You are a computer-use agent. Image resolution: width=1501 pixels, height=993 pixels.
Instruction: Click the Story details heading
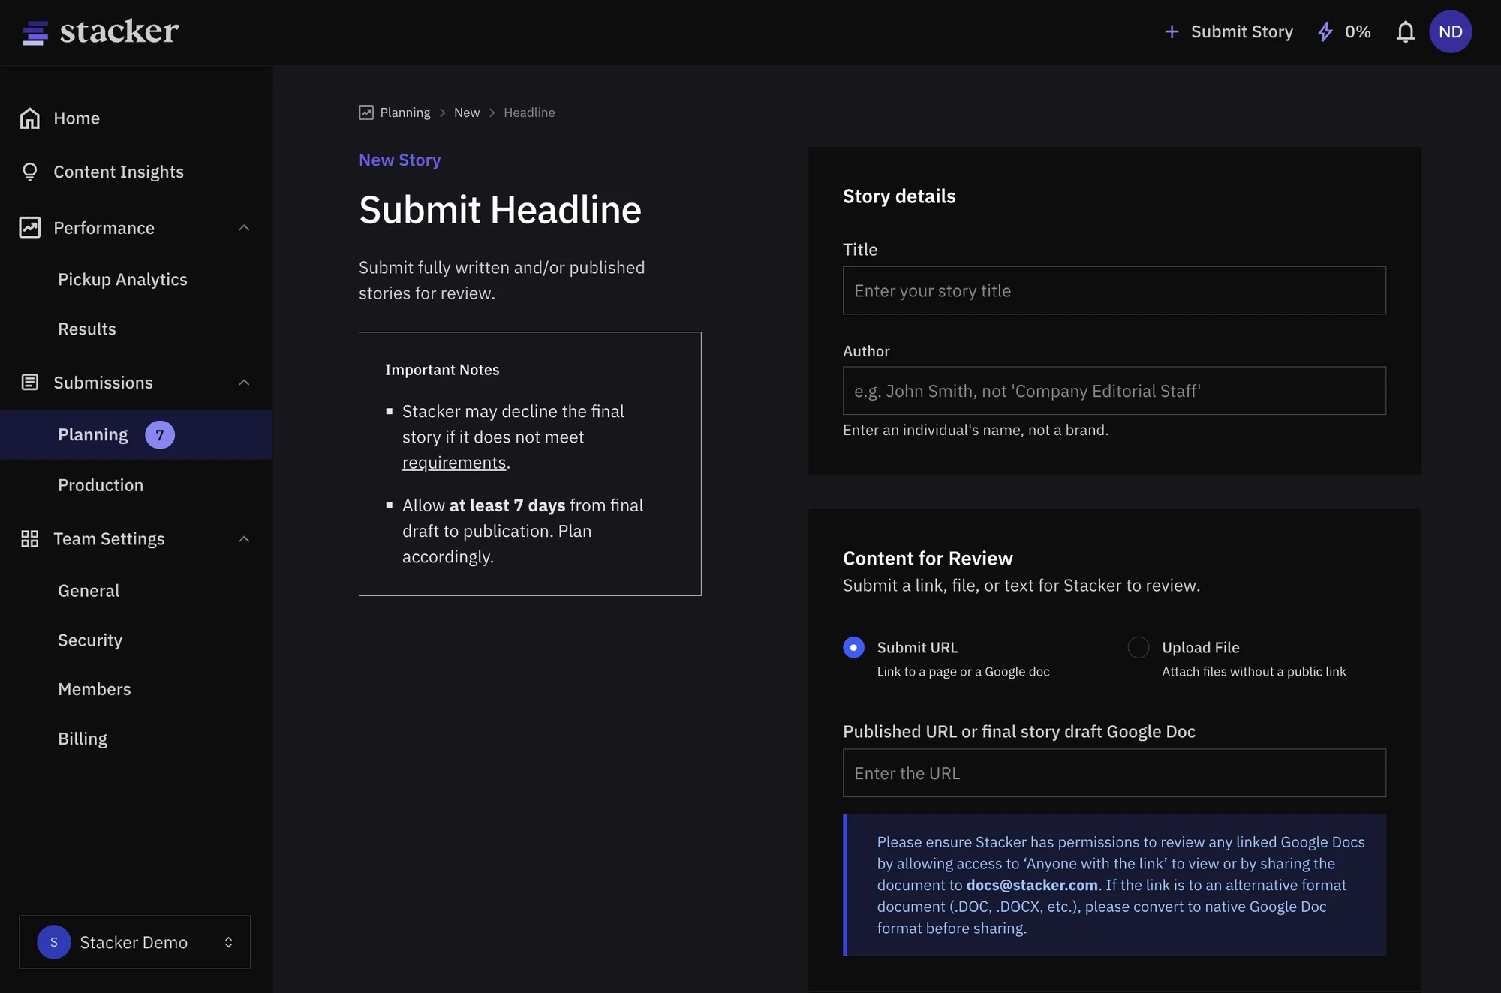click(899, 196)
